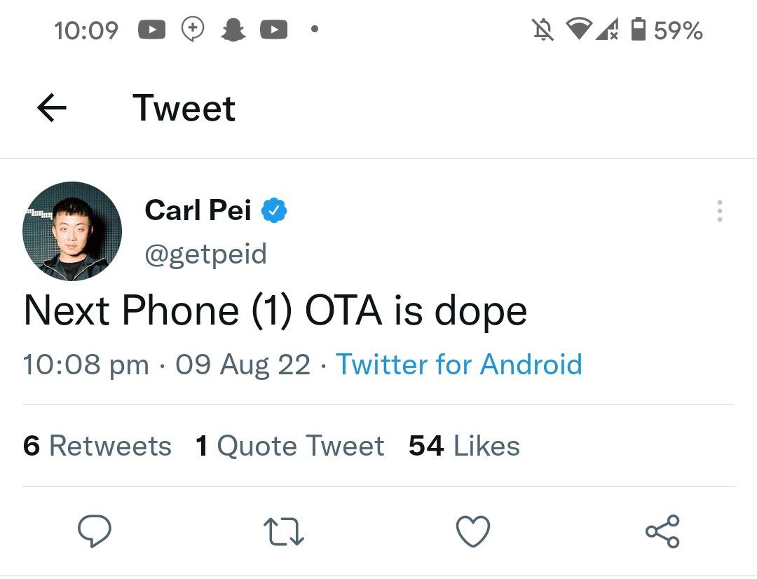Tap the tweet text 'Next Phone (1) OTA is dope'
757x579 pixels.
275,311
